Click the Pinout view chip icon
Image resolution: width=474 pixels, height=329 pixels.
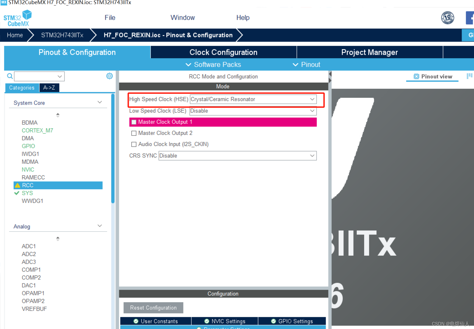416,77
